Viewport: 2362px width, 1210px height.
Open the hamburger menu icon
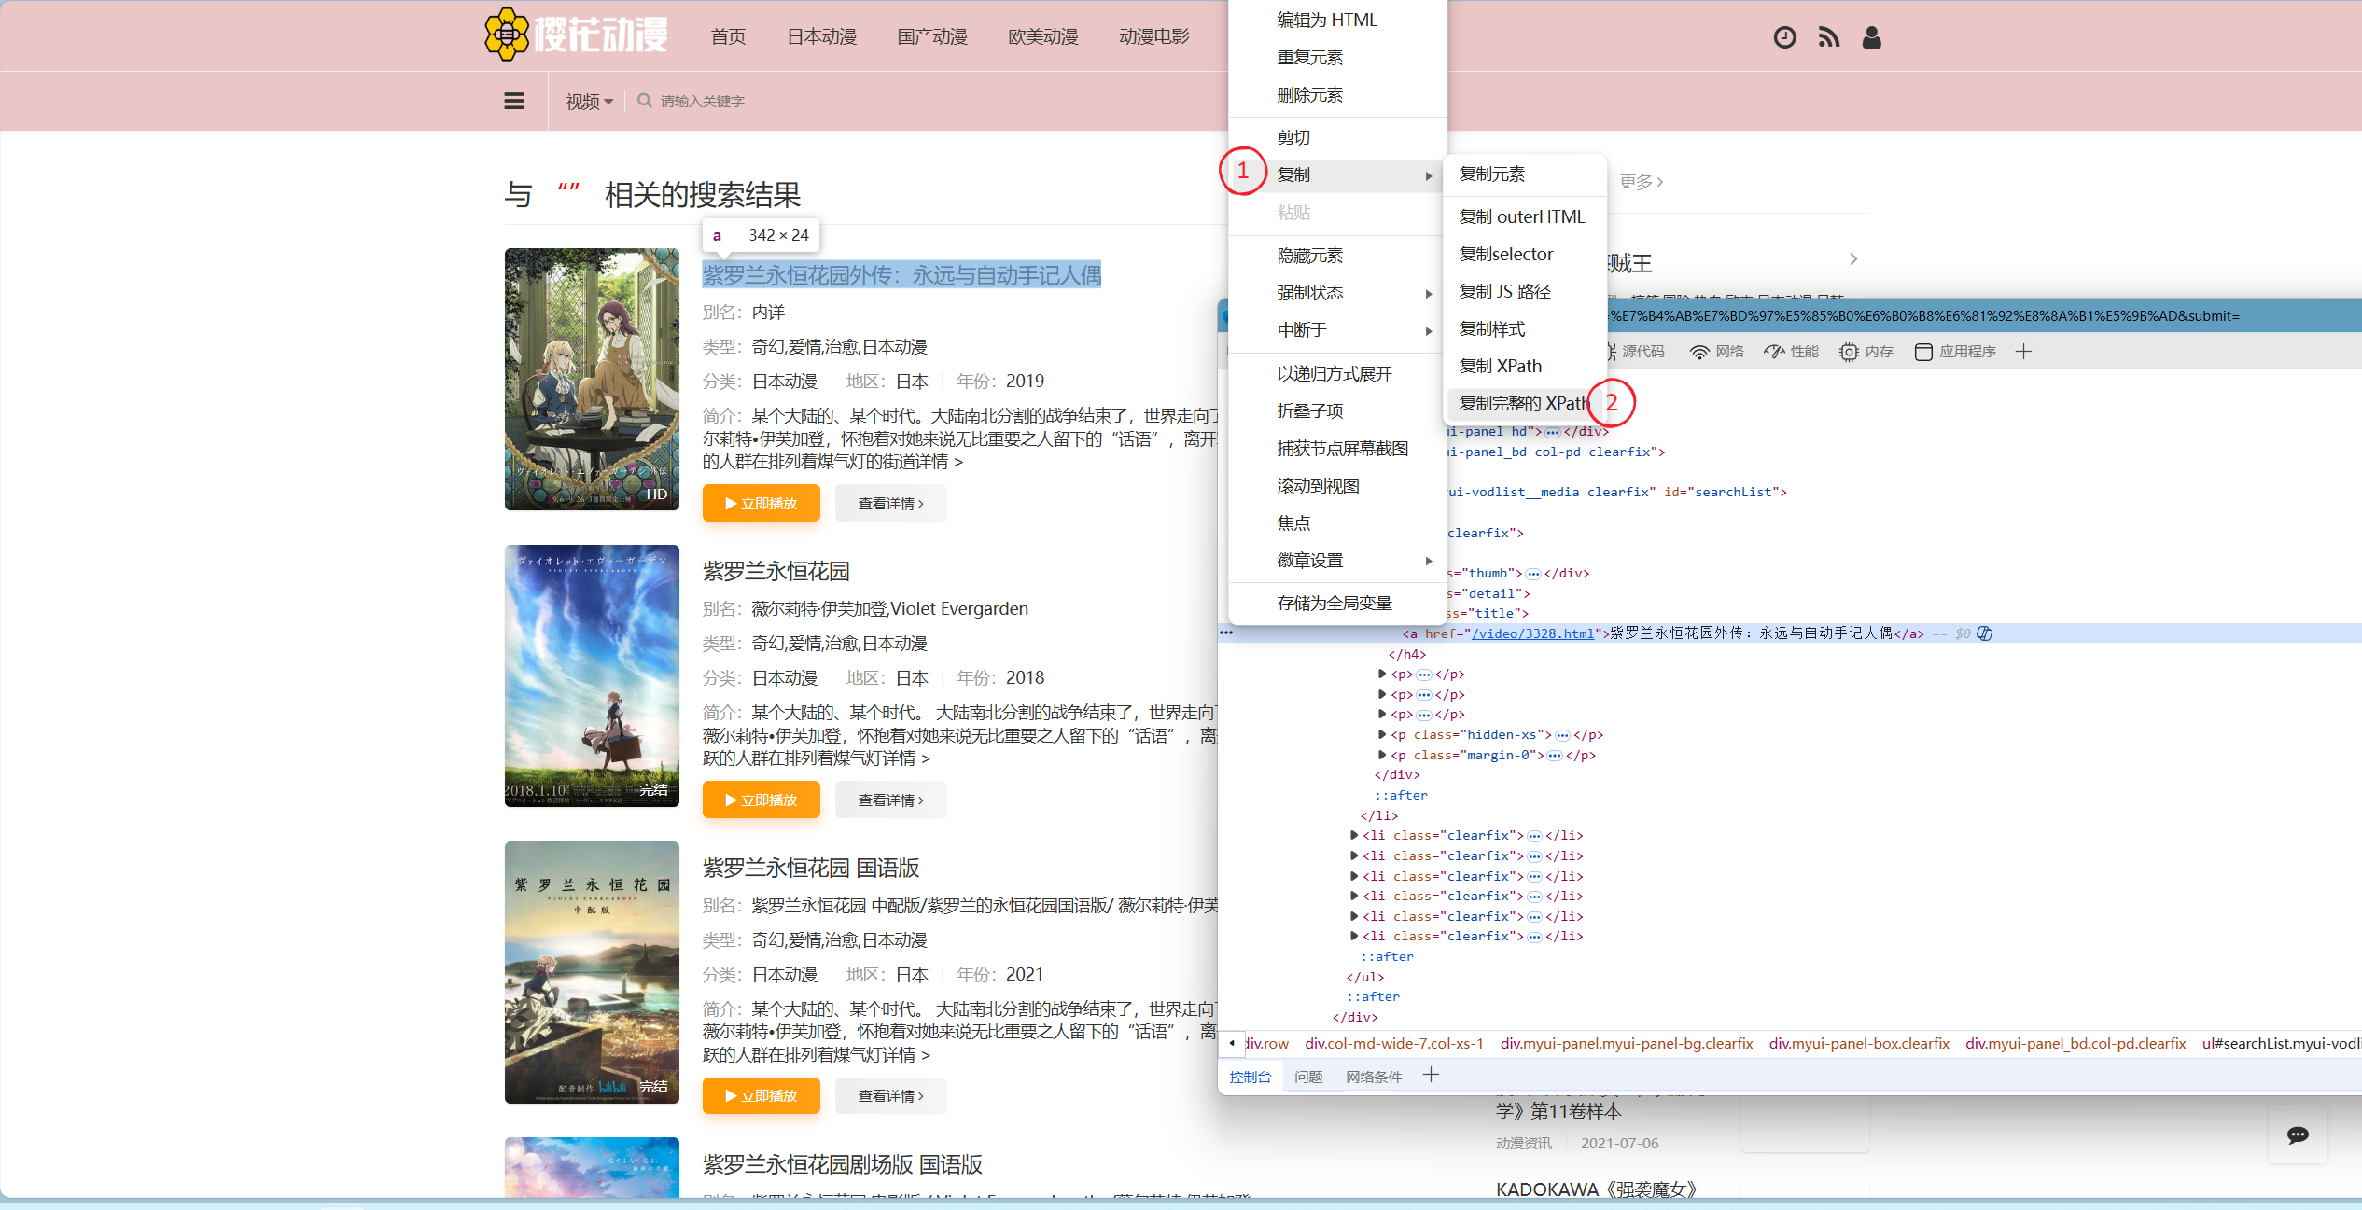click(514, 101)
